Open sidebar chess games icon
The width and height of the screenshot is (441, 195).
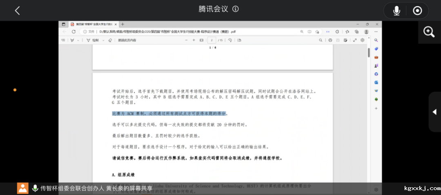point(376,65)
